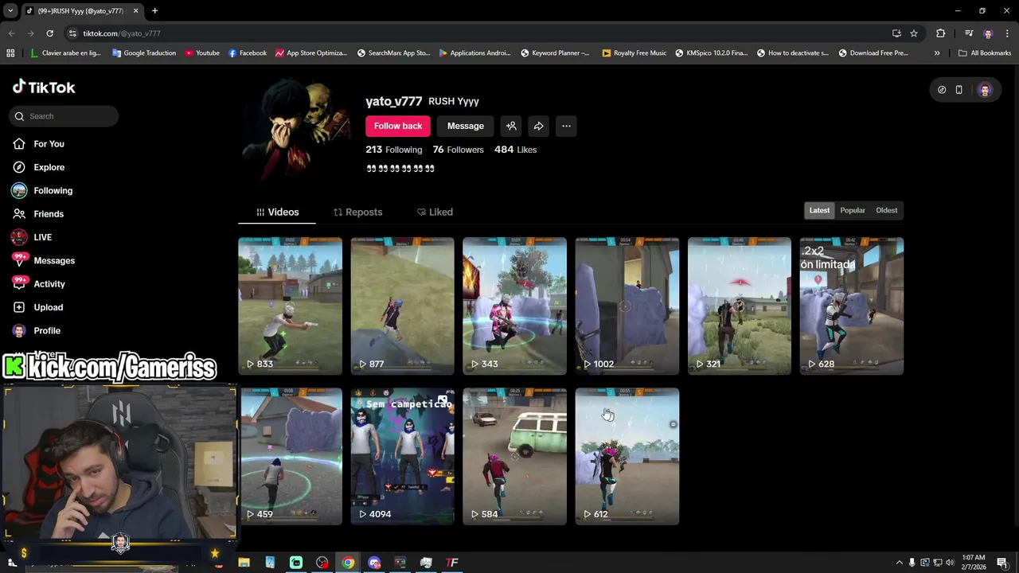Open the three-dot more options menu

[x=566, y=126]
